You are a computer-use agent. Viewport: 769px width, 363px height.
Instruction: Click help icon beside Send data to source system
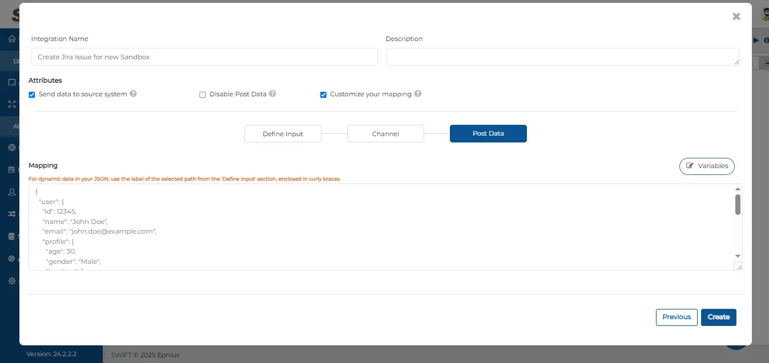133,94
